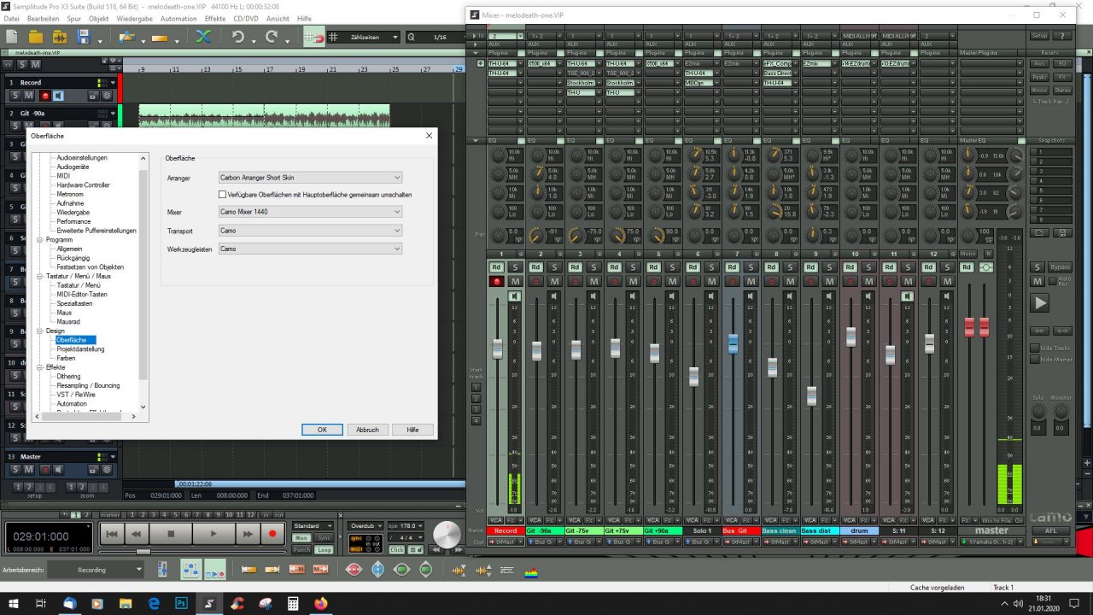Open the Wiedergabe menu
The height and width of the screenshot is (615, 1093).
click(133, 18)
